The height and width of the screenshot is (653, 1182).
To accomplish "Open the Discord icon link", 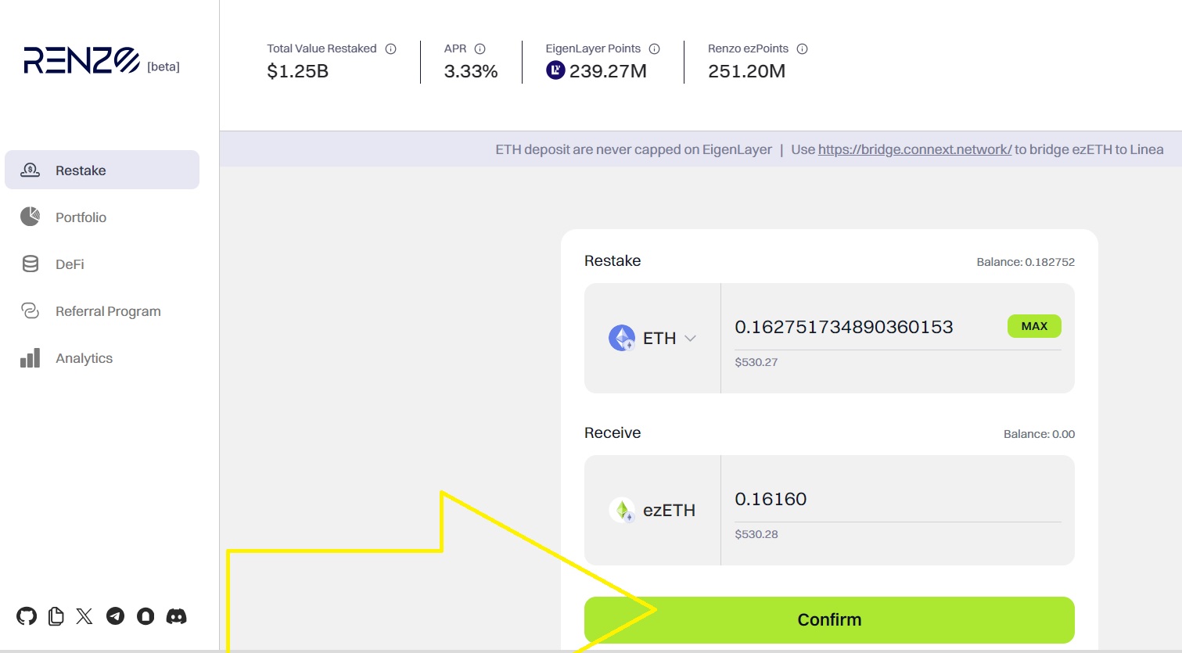I will tap(177, 616).
